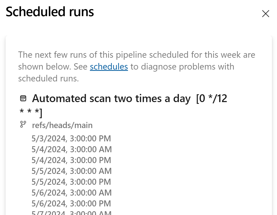Select the 5/6/2024 3:00:00 AM run
Image resolution: width=277 pixels, height=215 pixels.
[x=72, y=193]
